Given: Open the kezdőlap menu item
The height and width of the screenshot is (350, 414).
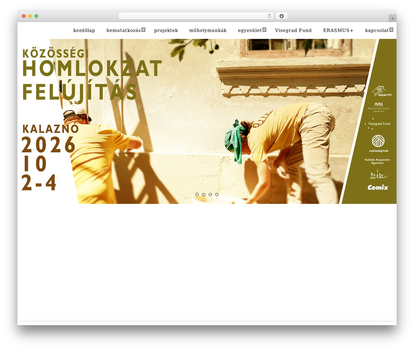Looking at the screenshot, I should coord(84,30).
